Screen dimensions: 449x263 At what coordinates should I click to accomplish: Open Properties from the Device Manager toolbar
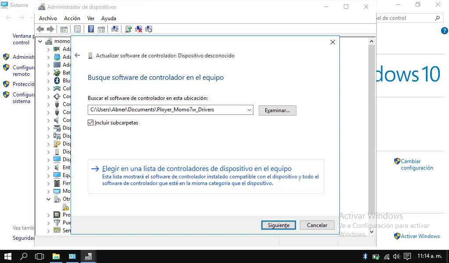tap(77, 29)
